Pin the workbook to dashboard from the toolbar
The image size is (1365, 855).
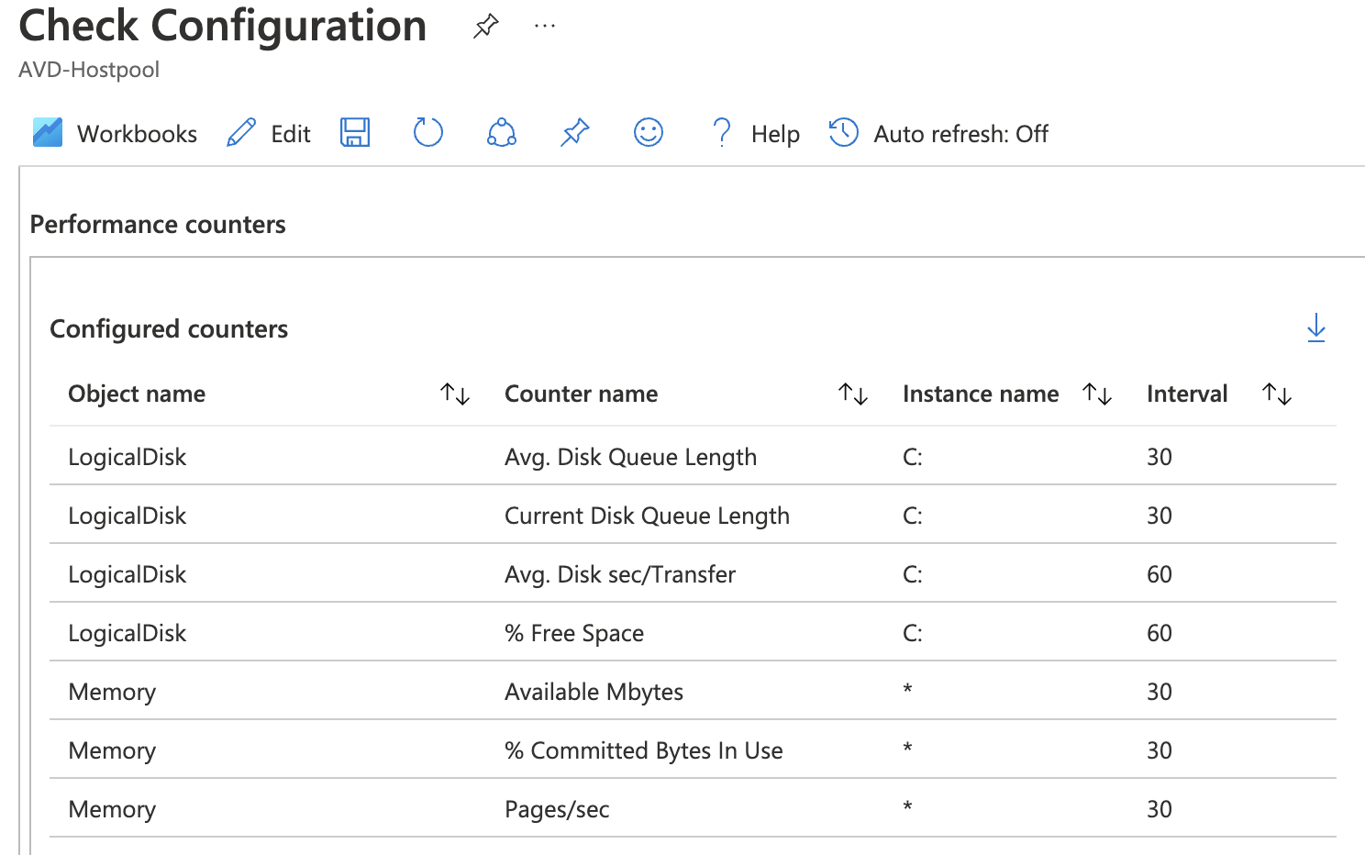[x=574, y=132]
